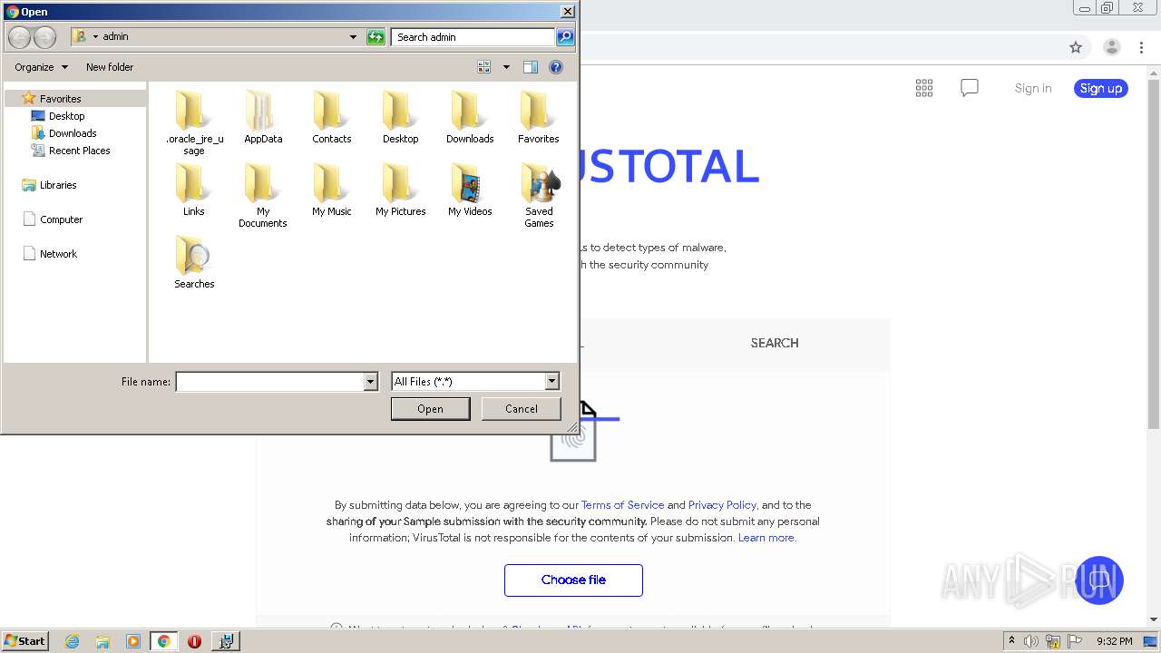Viewport: 1161px width, 653px height.
Task: Click the Cancel button in dialog
Action: point(522,409)
